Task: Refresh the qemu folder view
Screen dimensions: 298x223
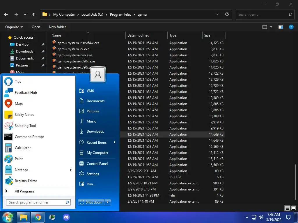Action: pyautogui.click(x=227, y=15)
